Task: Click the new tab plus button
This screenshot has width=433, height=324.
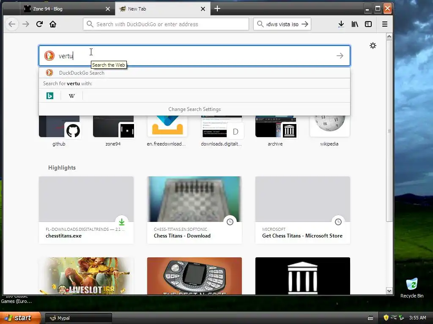Action: click(x=217, y=8)
